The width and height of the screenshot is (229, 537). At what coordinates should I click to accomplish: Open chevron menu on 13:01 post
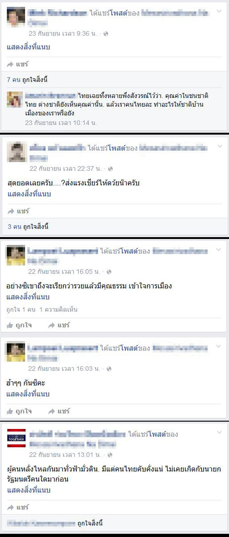219,433
